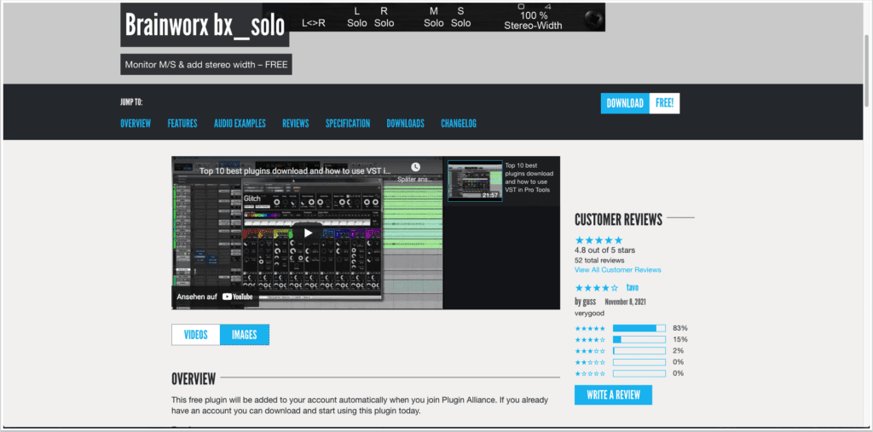Click the five-star overall rating stars
Viewport: 873px width, 432px height.
(x=598, y=240)
